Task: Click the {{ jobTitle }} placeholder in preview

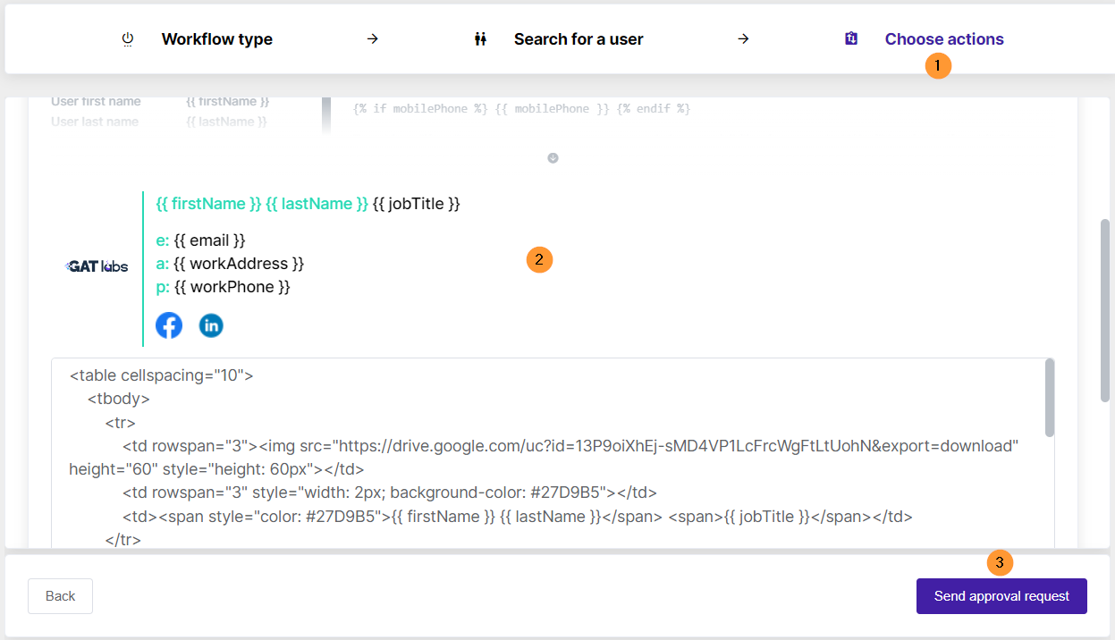Action: pos(416,204)
